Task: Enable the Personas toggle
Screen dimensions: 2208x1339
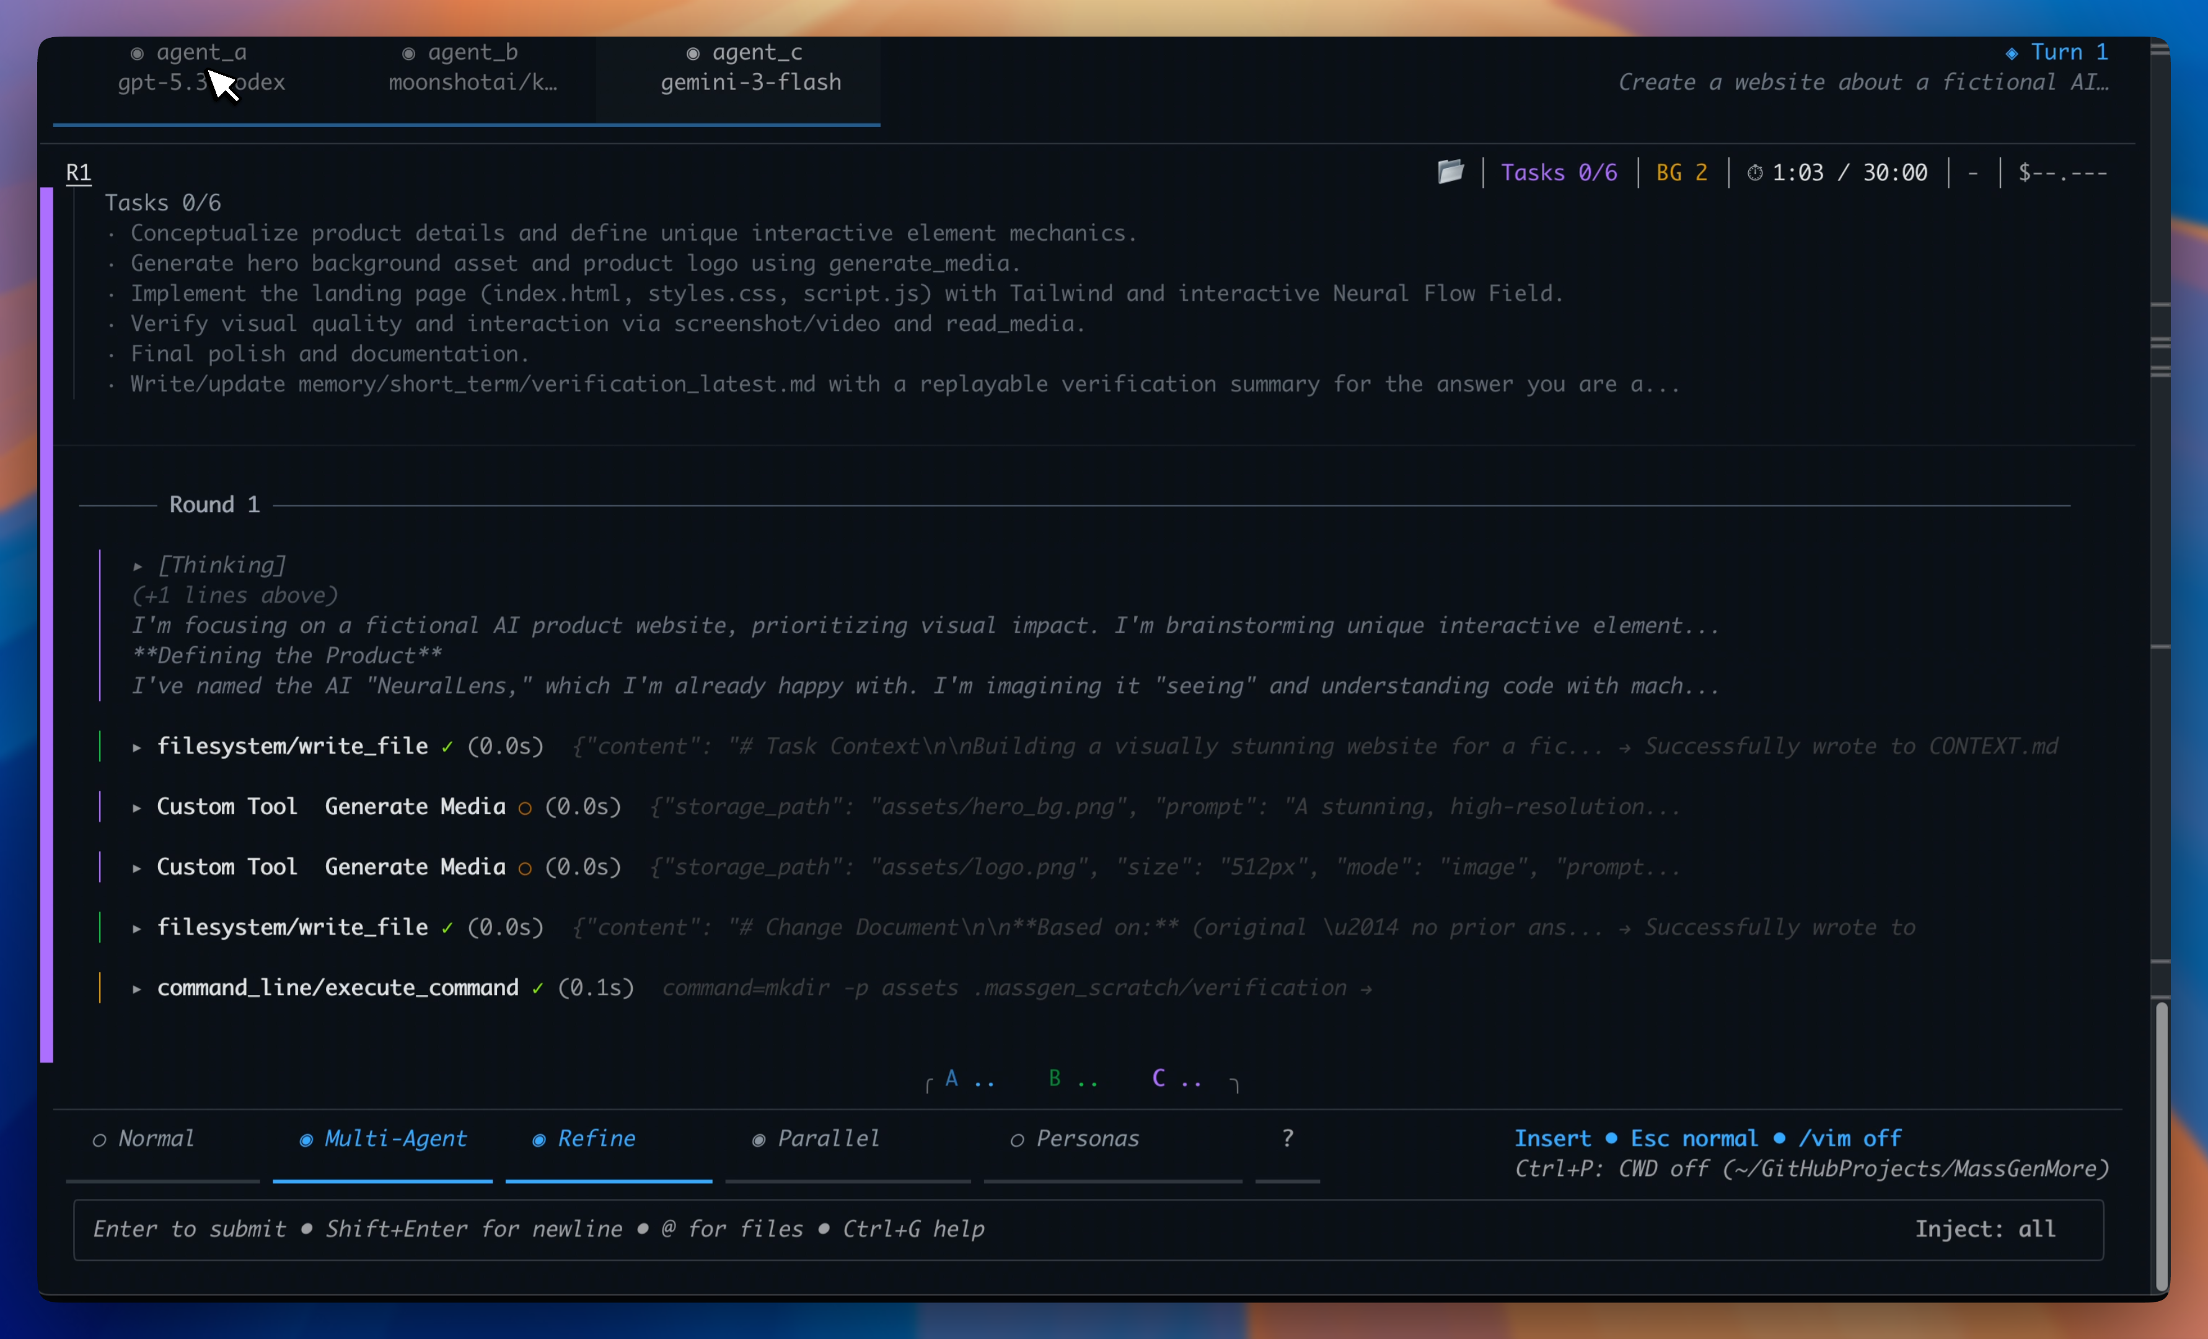Action: click(x=1075, y=1139)
